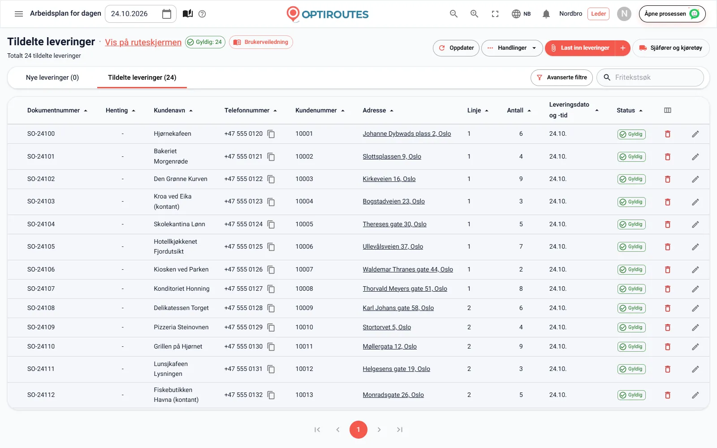Open notifications bell
717x448 pixels.
[546, 14]
